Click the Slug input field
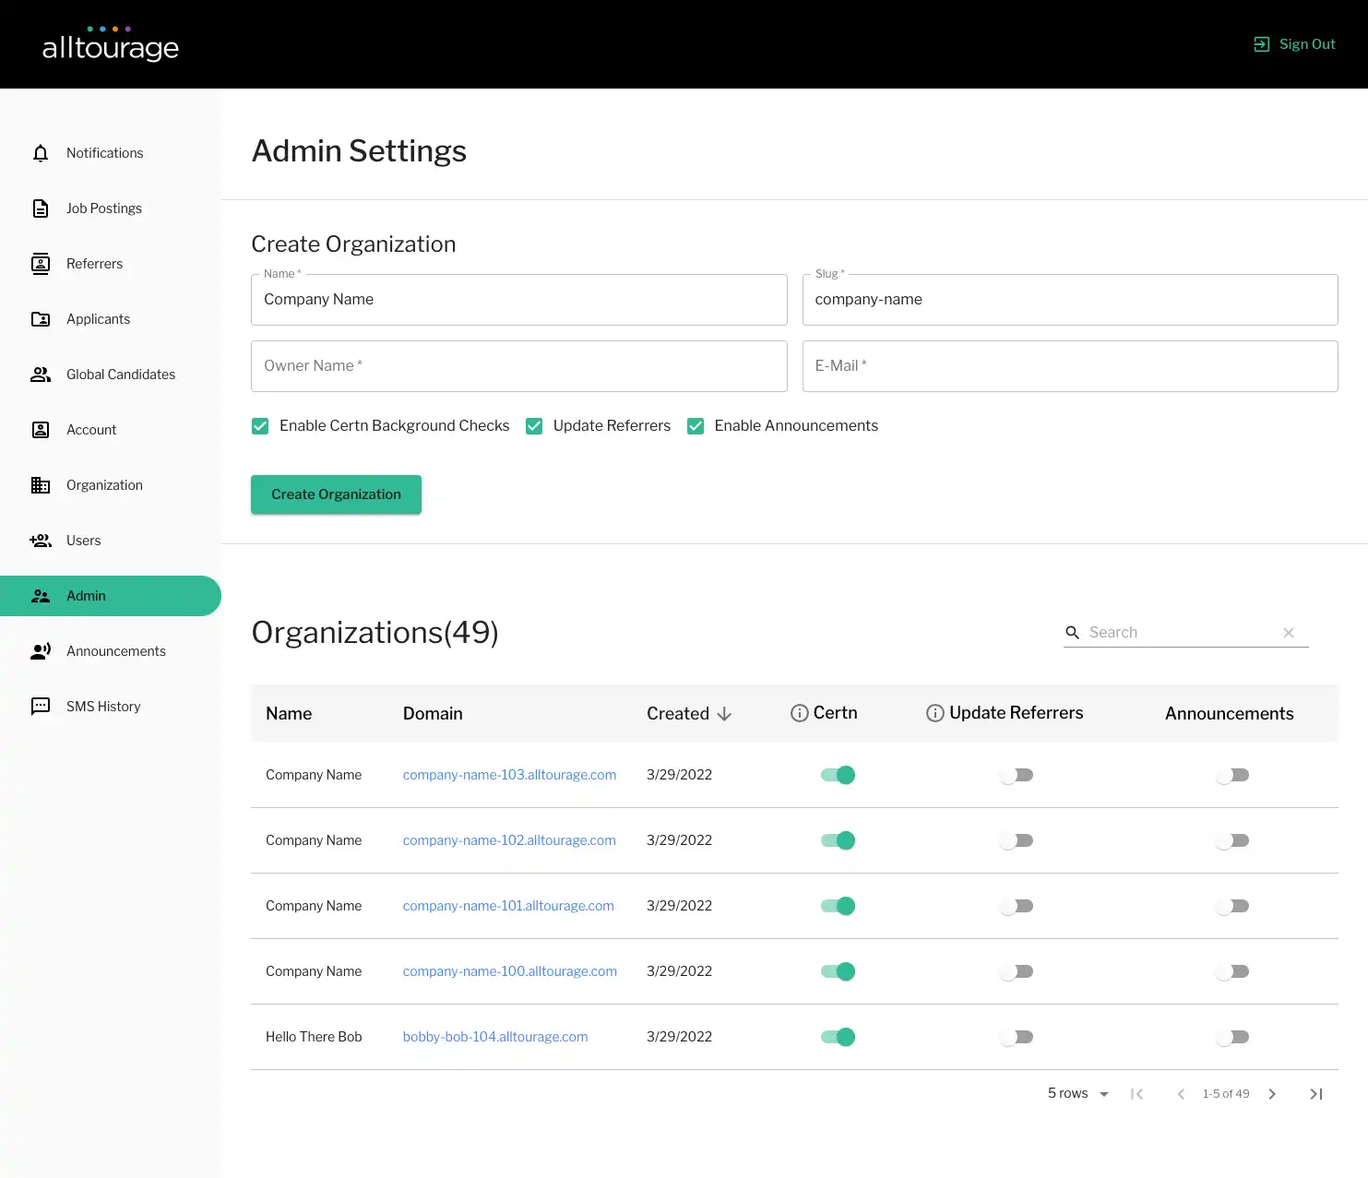 [x=1070, y=300]
